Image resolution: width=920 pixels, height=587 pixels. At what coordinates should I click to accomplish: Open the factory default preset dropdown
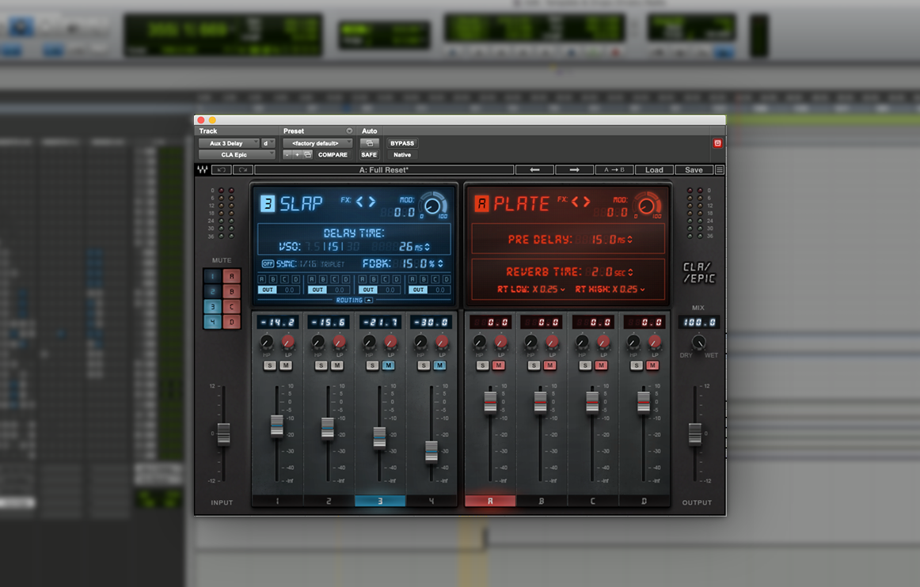(317, 143)
